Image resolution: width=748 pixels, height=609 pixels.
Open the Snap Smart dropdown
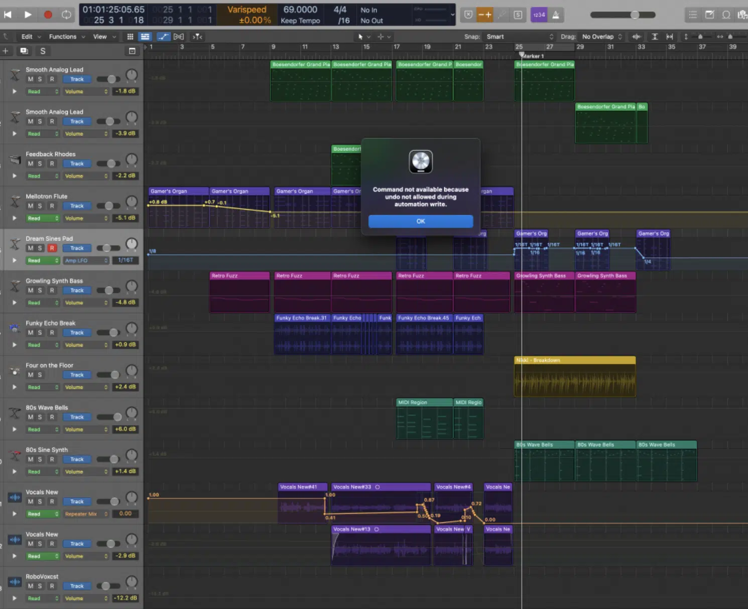(519, 37)
